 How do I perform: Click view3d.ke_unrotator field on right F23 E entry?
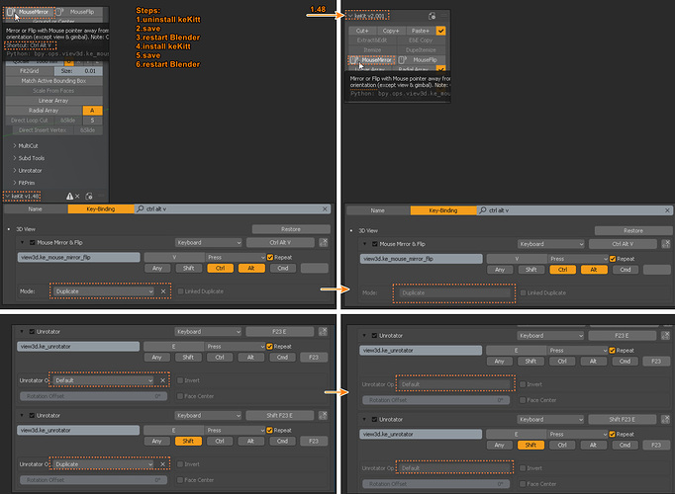pos(421,350)
